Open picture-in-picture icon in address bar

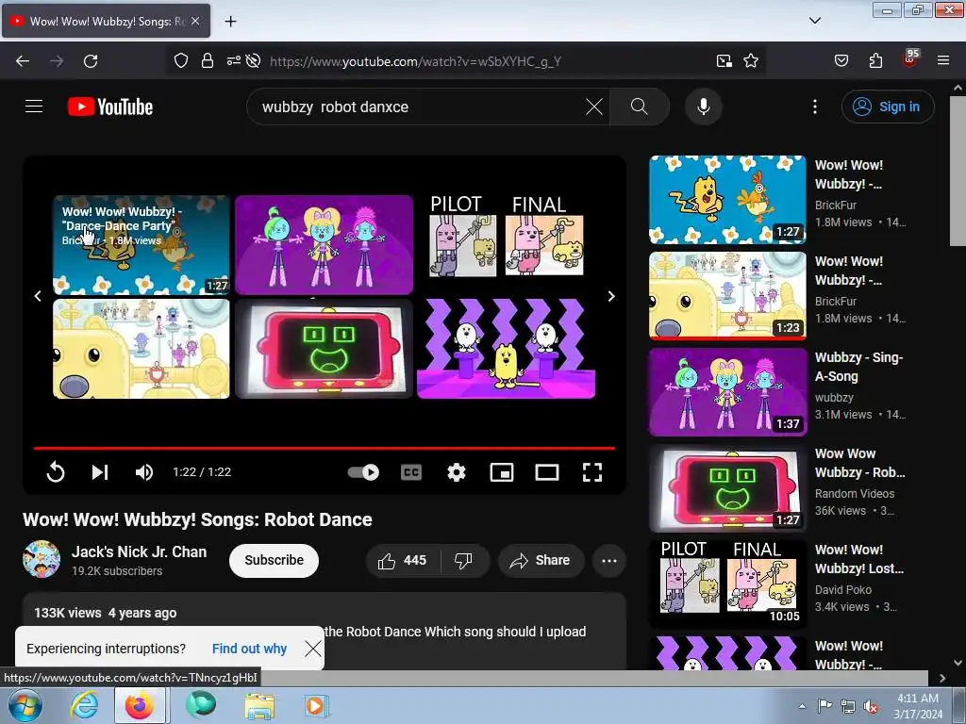pos(724,61)
